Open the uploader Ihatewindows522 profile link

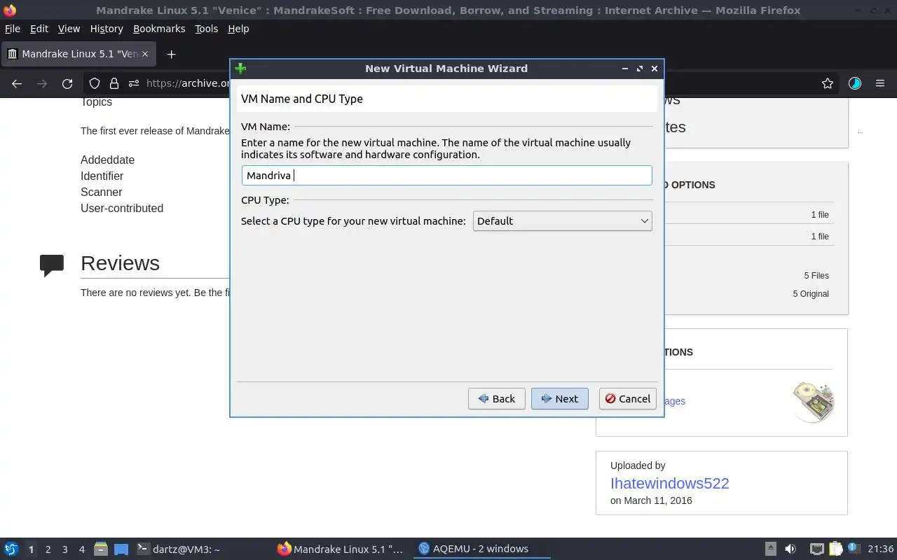(x=669, y=483)
